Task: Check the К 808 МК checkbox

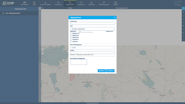Action: (71, 42)
